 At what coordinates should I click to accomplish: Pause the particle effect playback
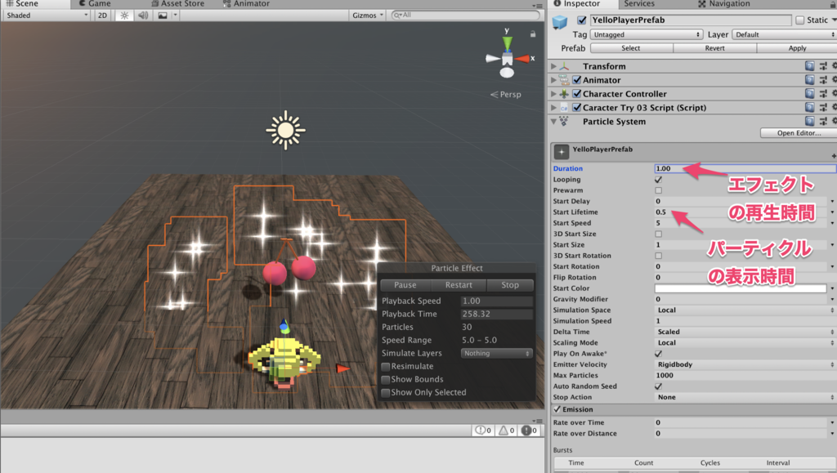click(405, 285)
